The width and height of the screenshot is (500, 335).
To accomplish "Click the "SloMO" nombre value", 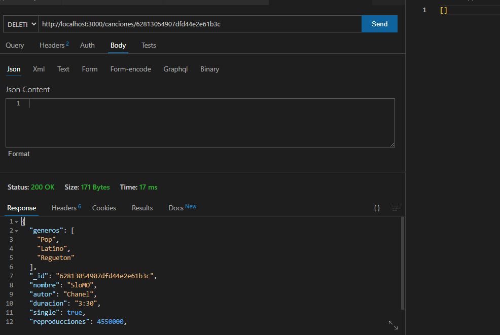I will [80, 285].
